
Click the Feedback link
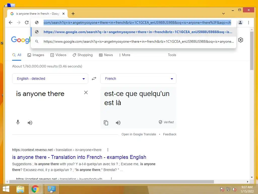tap(170, 134)
